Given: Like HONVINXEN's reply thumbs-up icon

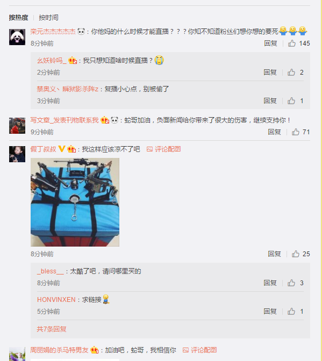Looking at the screenshot, I should click(x=291, y=311).
